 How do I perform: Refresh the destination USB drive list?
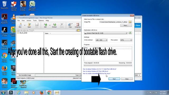[130, 33]
